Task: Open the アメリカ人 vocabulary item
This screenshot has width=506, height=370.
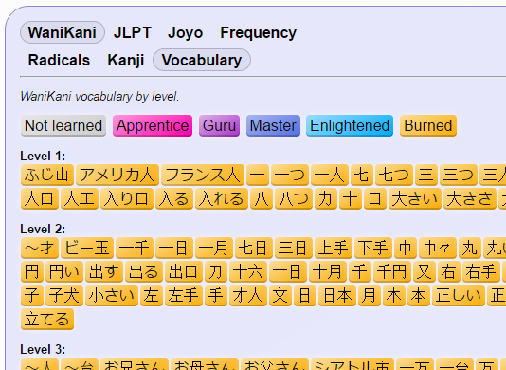Action: (117, 175)
